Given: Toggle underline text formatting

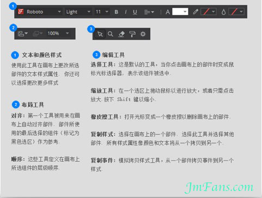Looking at the screenshot, I should point(135,12).
